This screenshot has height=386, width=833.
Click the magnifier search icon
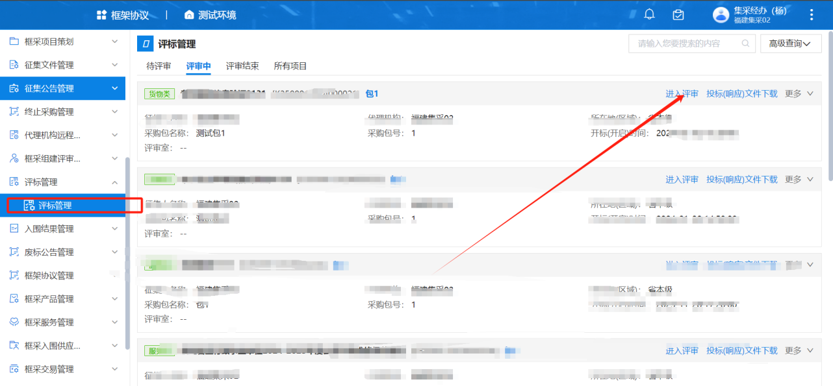point(745,43)
